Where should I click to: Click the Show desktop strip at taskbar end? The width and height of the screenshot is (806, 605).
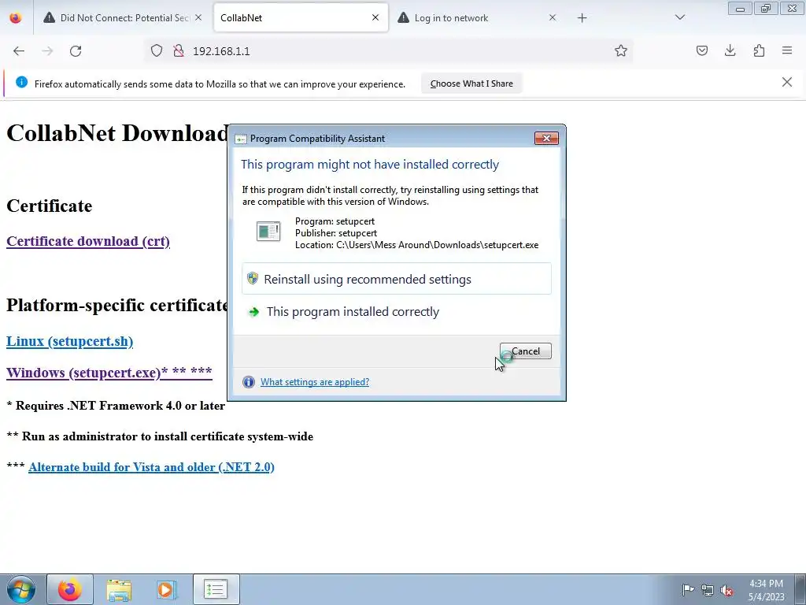tap(800, 589)
